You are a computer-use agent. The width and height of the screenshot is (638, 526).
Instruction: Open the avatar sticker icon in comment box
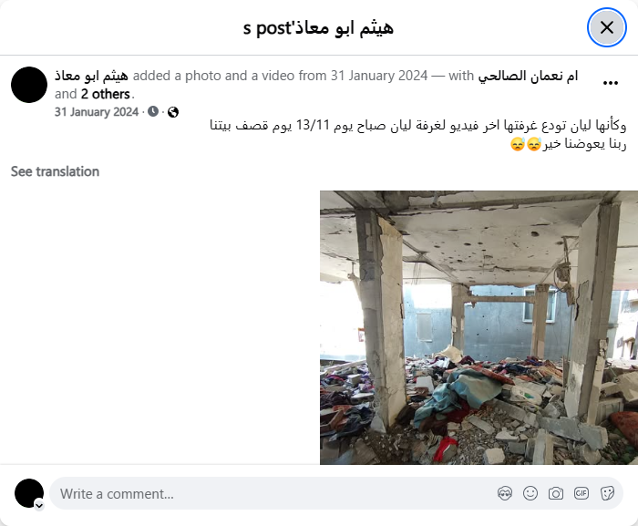(x=505, y=493)
